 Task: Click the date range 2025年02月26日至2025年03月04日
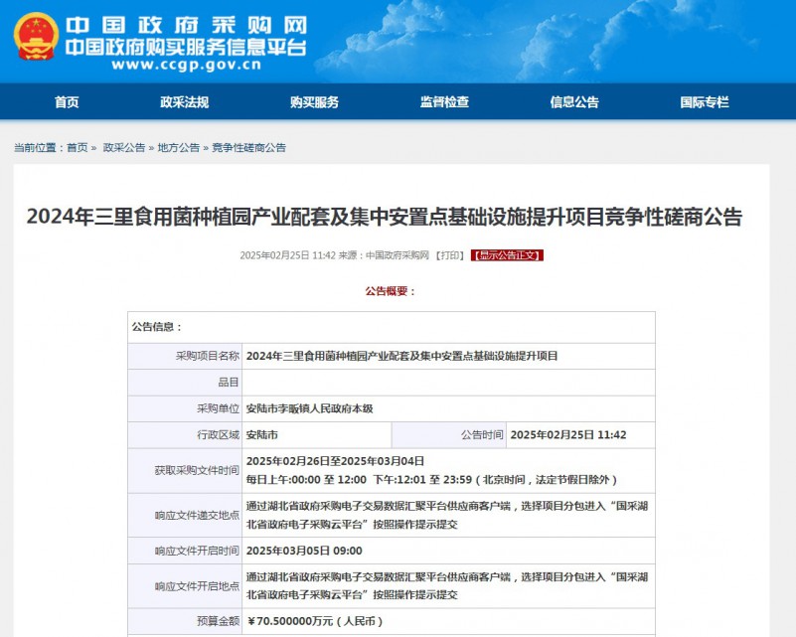(x=335, y=461)
